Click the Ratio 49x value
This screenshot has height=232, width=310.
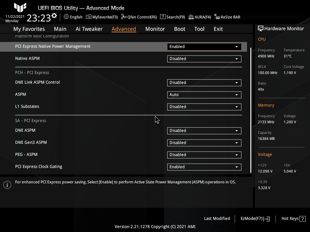coord(261,89)
